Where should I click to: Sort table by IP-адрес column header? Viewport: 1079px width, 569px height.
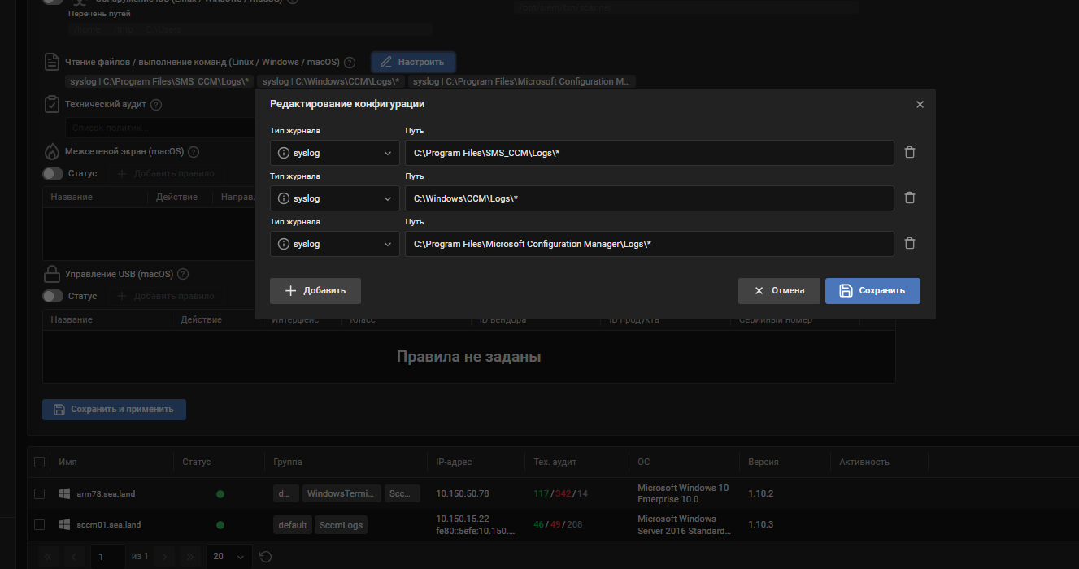tap(454, 462)
